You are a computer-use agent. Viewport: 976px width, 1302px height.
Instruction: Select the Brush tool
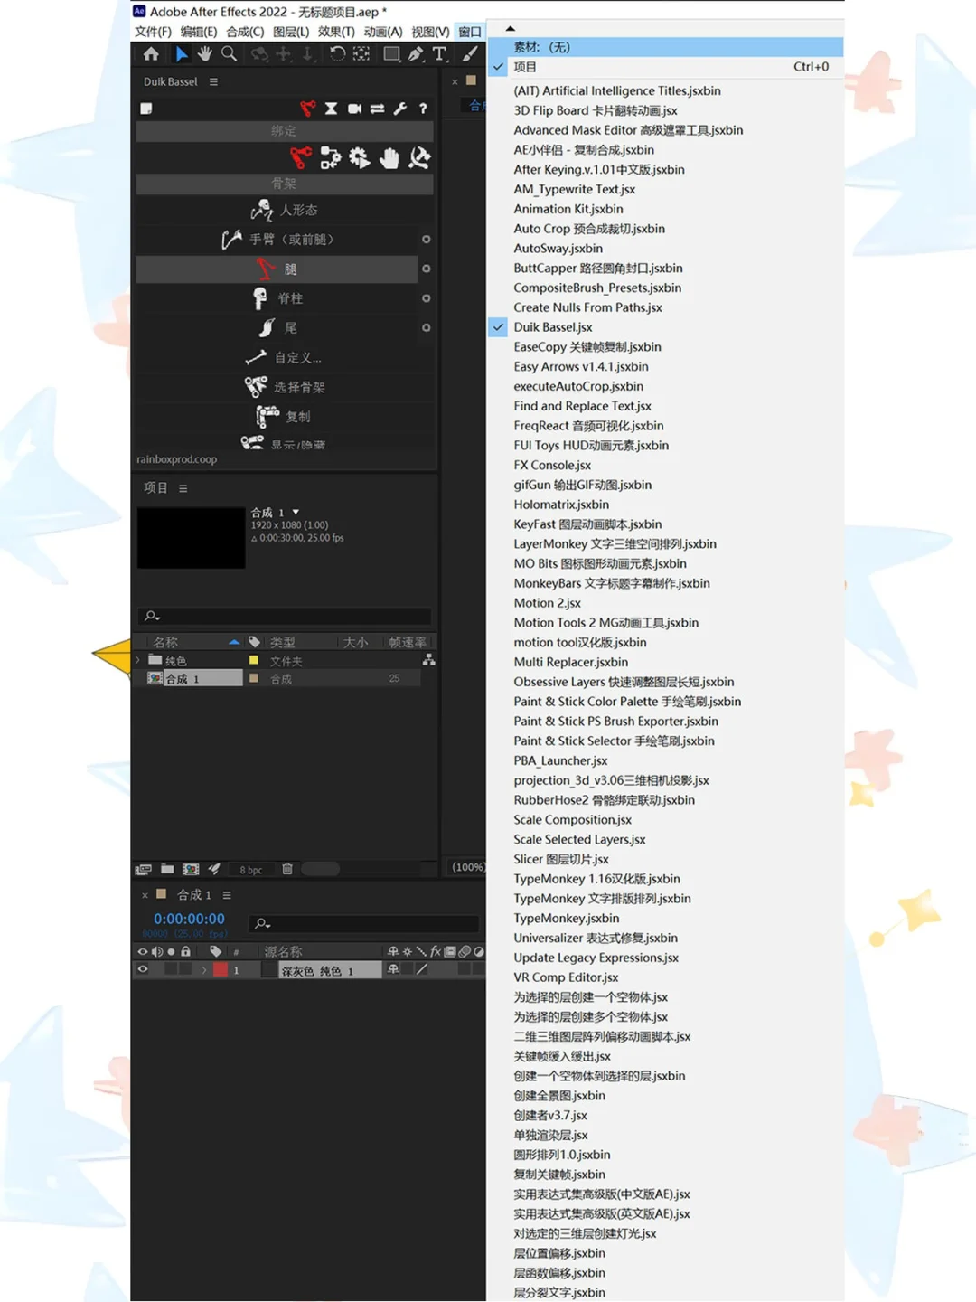click(x=470, y=54)
